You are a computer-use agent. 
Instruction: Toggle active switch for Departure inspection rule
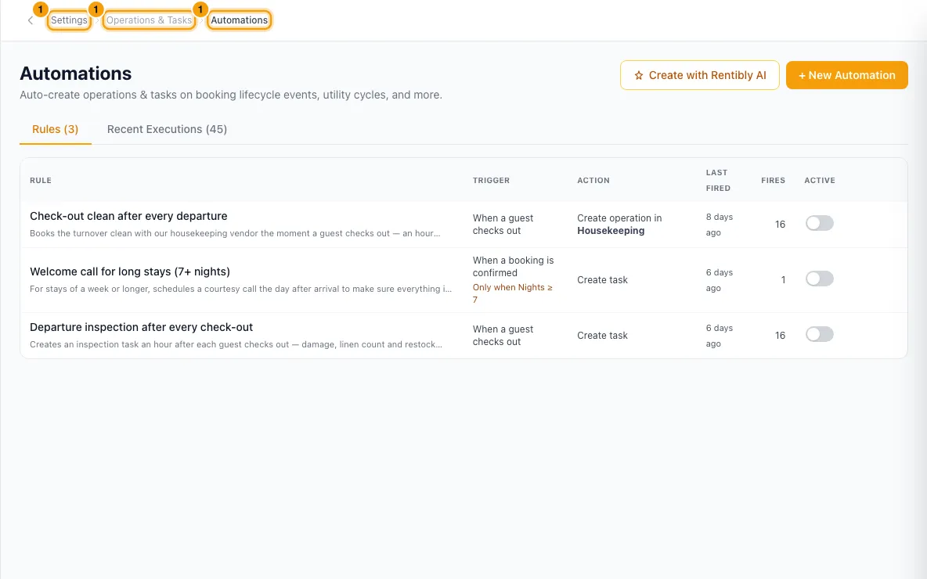[820, 334]
